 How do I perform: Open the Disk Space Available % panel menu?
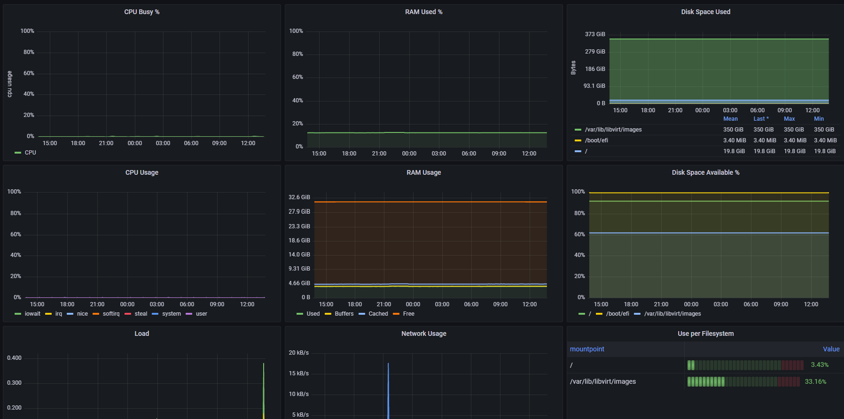pos(705,172)
